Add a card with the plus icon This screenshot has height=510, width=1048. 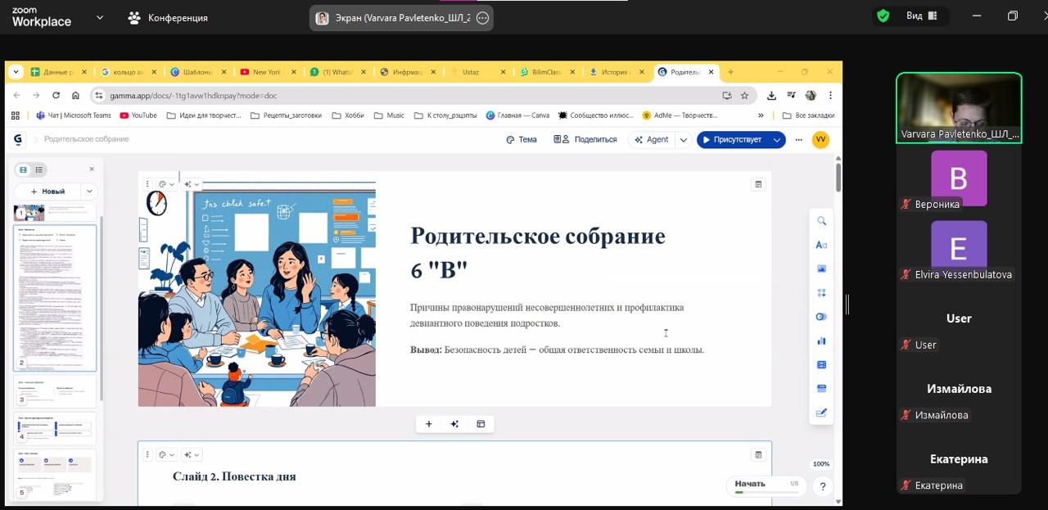click(428, 424)
